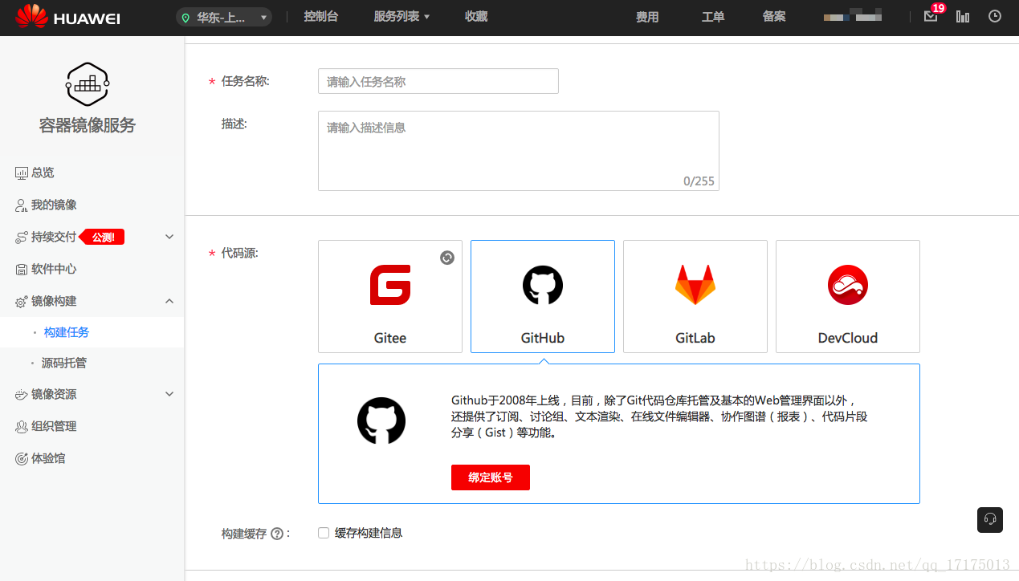The height and width of the screenshot is (581, 1019).
Task: Click the 容器镜像服务 title text
Action: 88,125
